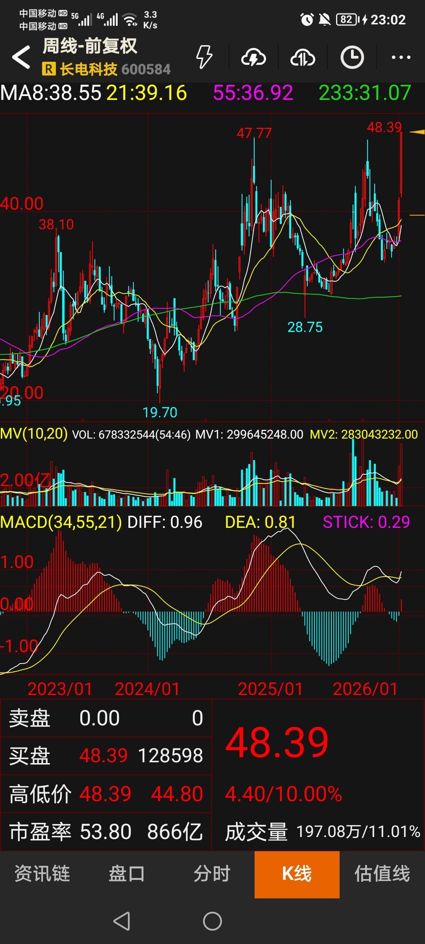Tap the 2023/01 date axis label
Screen dimensions: 425x944
click(60, 689)
